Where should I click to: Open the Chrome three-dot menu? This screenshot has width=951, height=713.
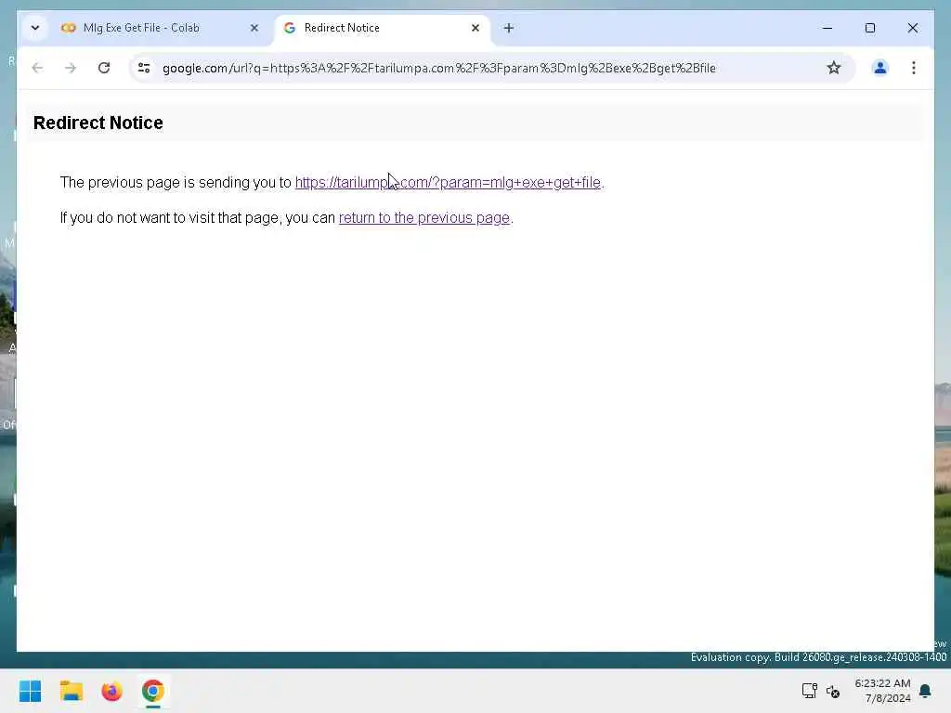tap(914, 68)
